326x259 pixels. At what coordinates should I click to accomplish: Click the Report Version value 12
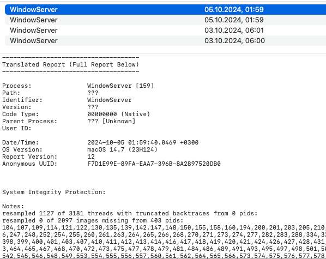coord(91,156)
